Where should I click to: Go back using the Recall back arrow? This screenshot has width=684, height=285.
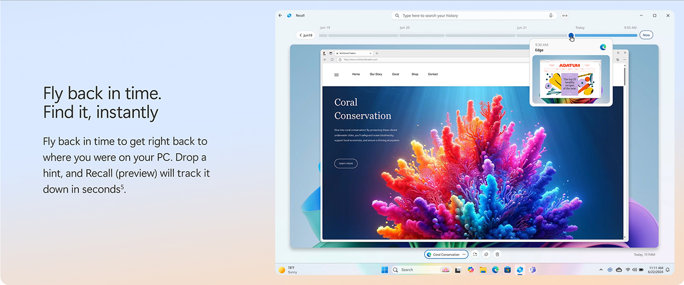(x=280, y=16)
